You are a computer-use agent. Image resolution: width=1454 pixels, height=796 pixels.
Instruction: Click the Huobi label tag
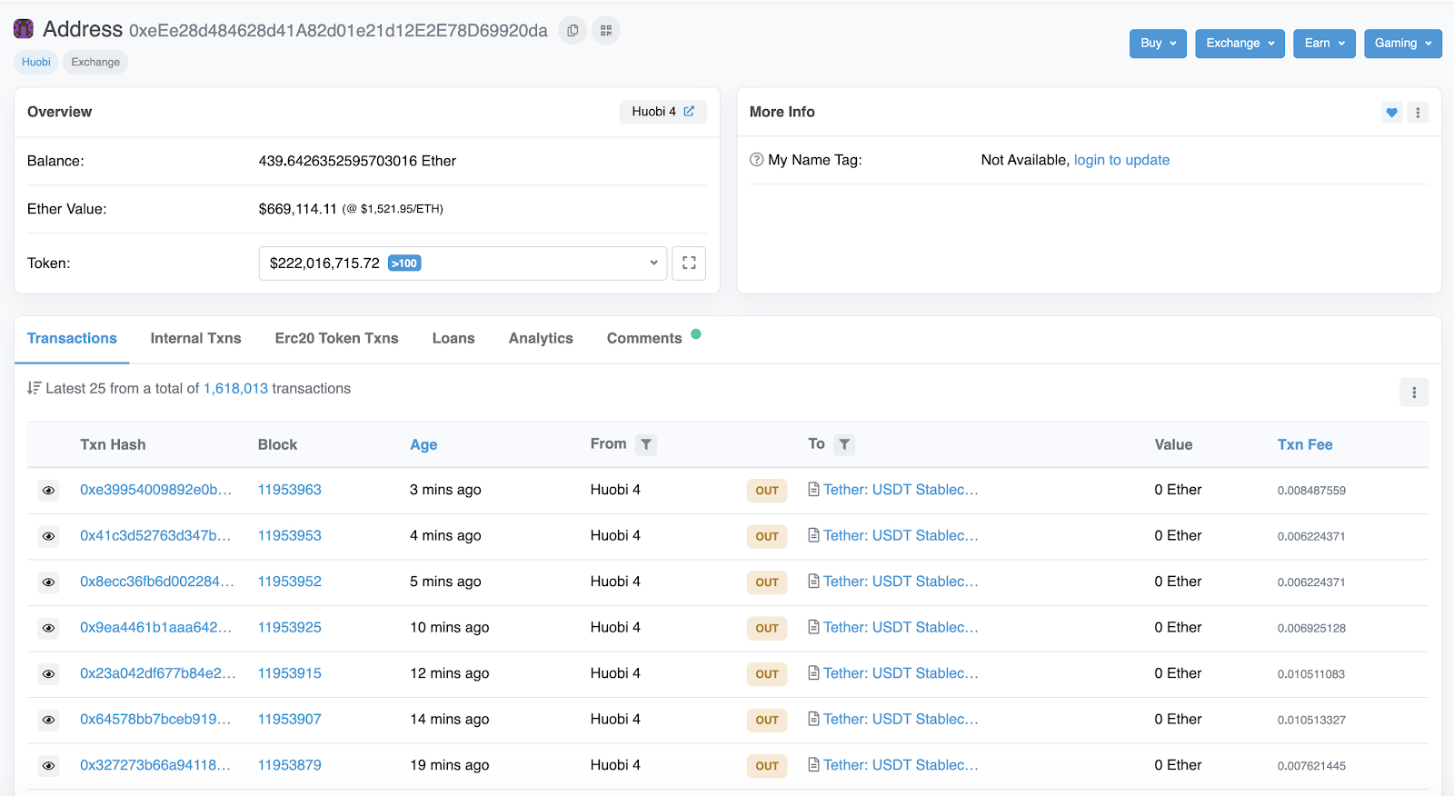tap(36, 62)
